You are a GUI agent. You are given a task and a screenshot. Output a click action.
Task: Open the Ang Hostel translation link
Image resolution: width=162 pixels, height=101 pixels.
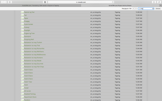click(x=25, y=88)
